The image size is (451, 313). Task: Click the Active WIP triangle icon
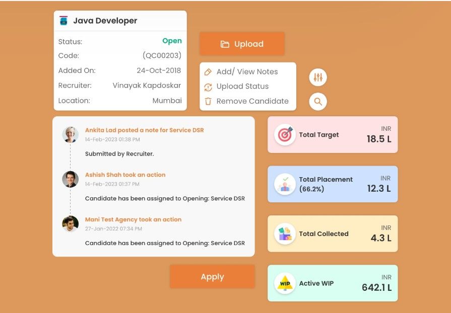pyautogui.click(x=285, y=283)
